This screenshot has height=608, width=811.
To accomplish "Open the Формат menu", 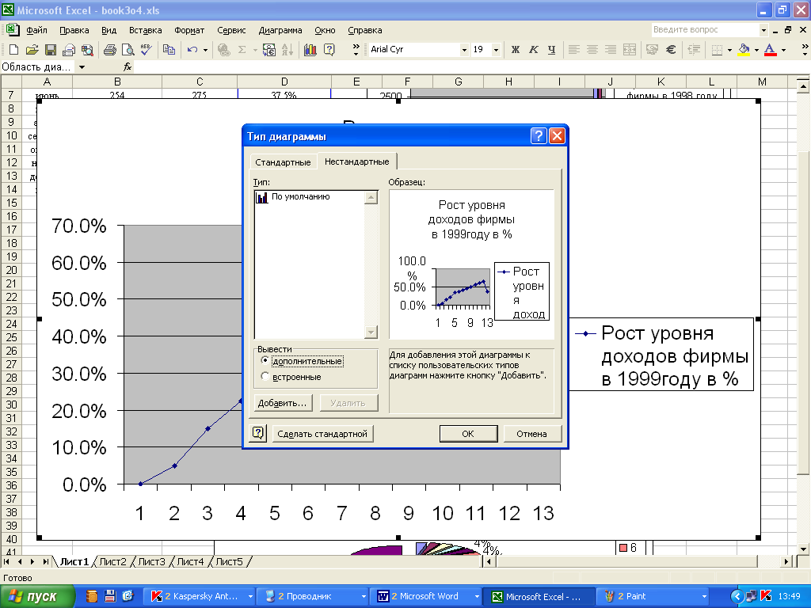I will [189, 30].
